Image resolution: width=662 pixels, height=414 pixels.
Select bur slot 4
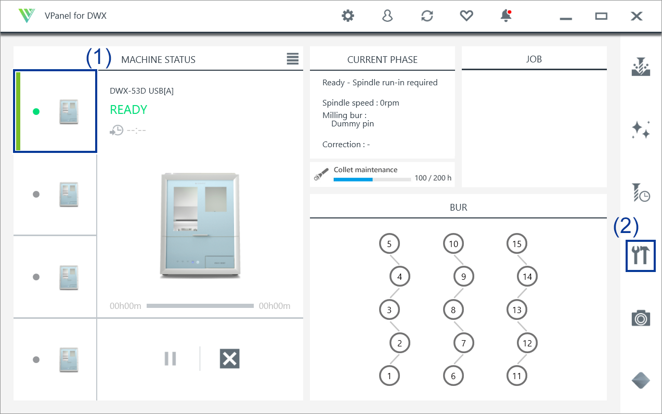tap(400, 277)
